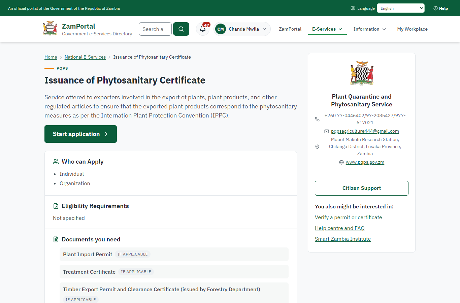The width and height of the screenshot is (460, 303).
Task: Click the globe icon beside www.pqps.gov.zm
Action: click(341, 162)
